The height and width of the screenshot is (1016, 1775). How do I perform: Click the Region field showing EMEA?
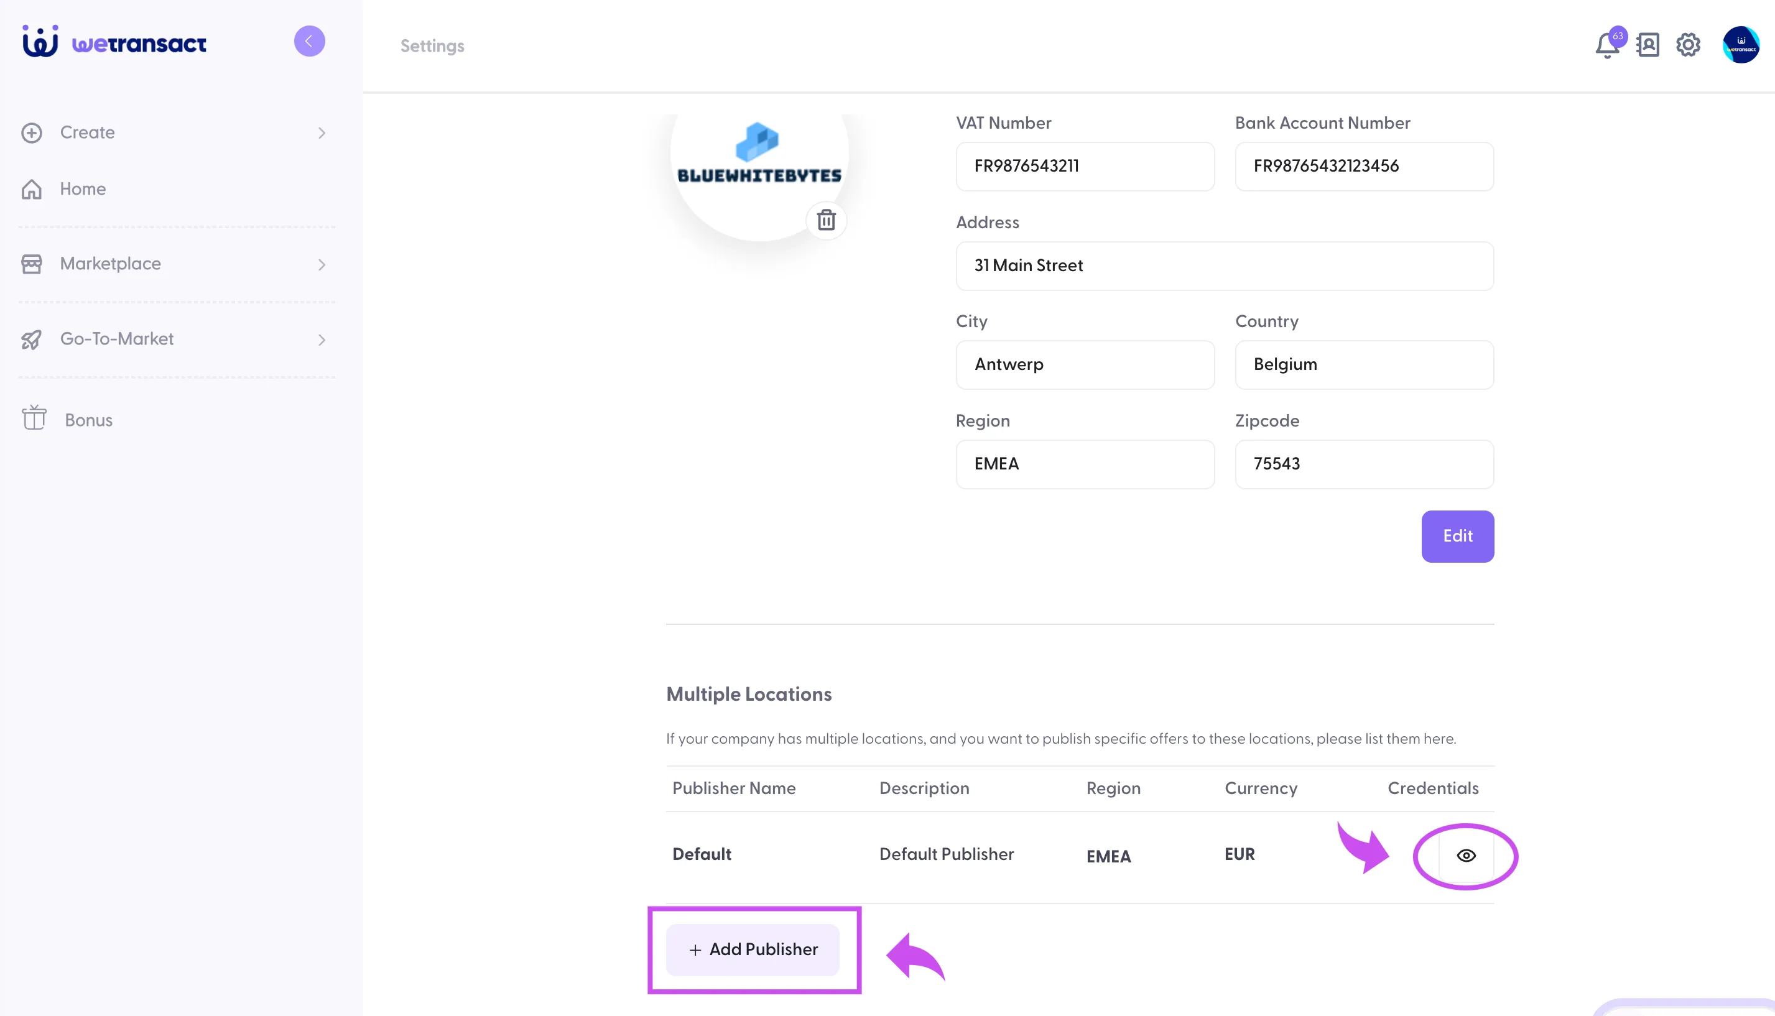(1085, 464)
